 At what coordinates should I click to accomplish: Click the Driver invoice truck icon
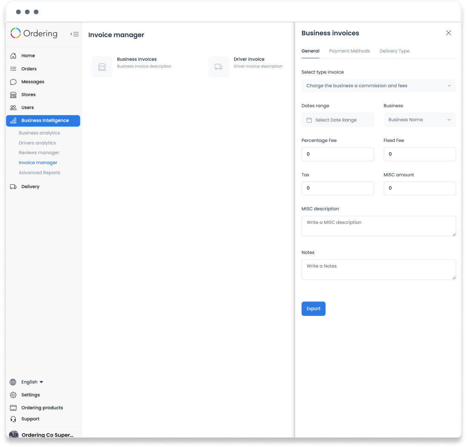pyautogui.click(x=218, y=67)
